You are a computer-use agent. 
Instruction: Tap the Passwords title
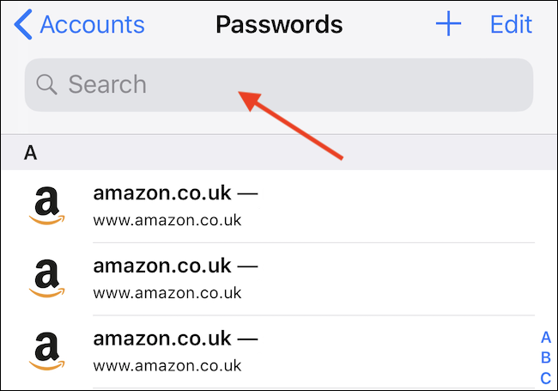point(279,25)
